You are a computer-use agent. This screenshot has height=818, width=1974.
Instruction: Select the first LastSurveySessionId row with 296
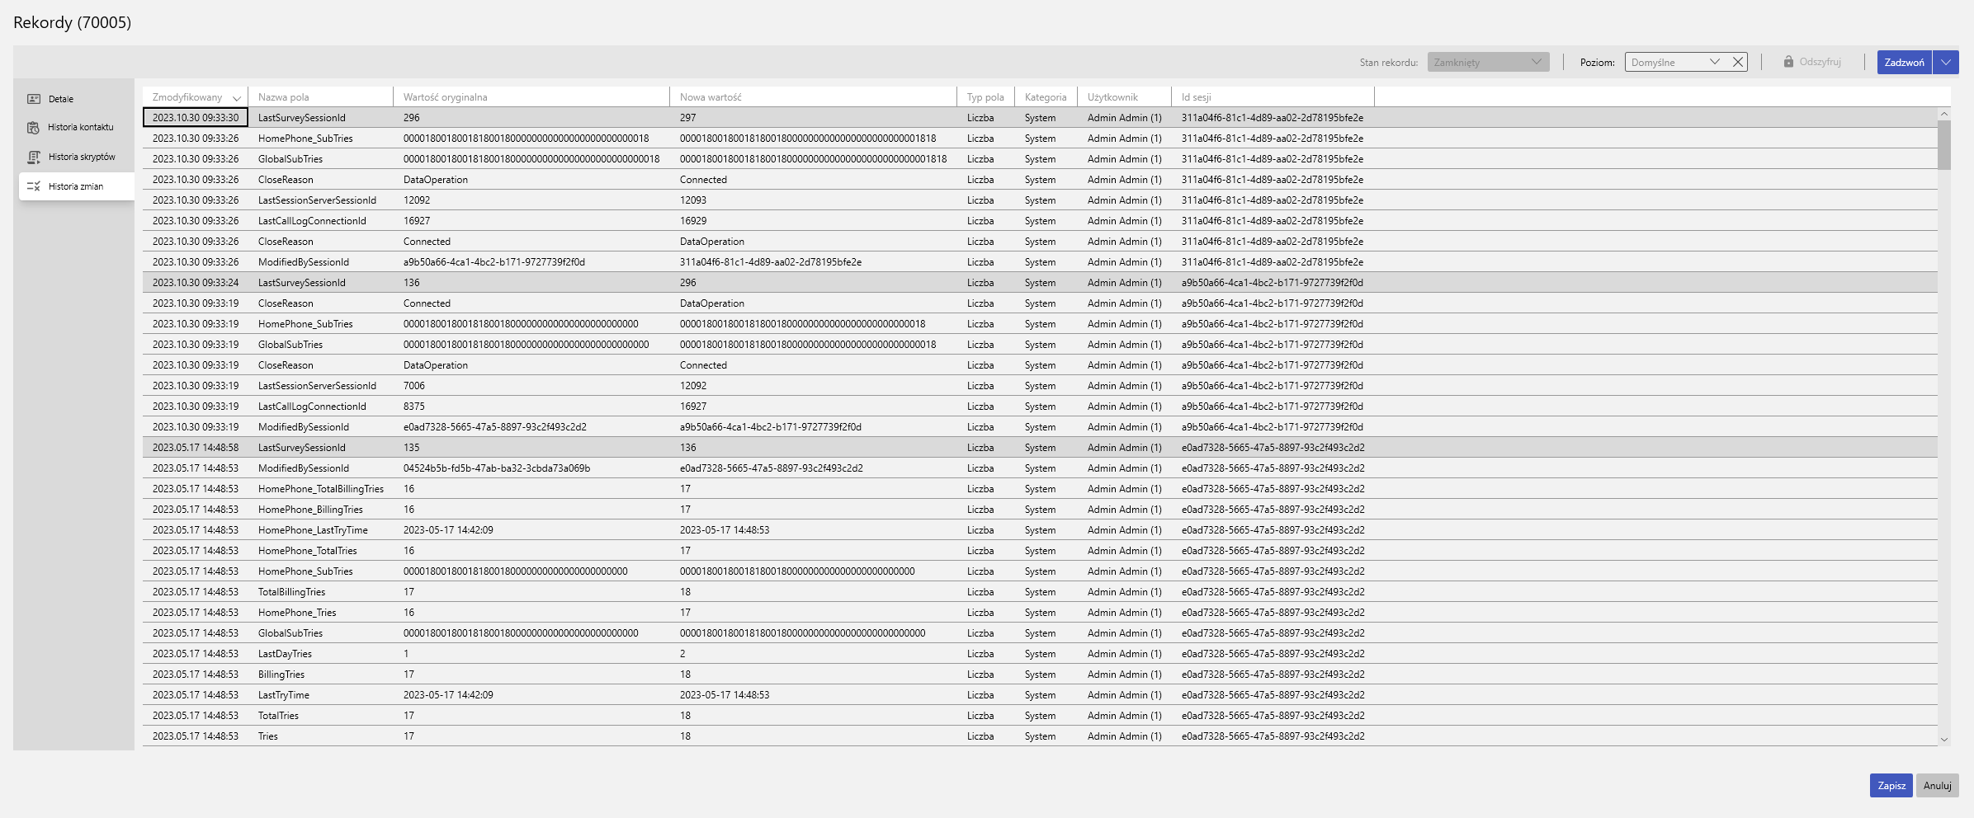click(x=302, y=118)
